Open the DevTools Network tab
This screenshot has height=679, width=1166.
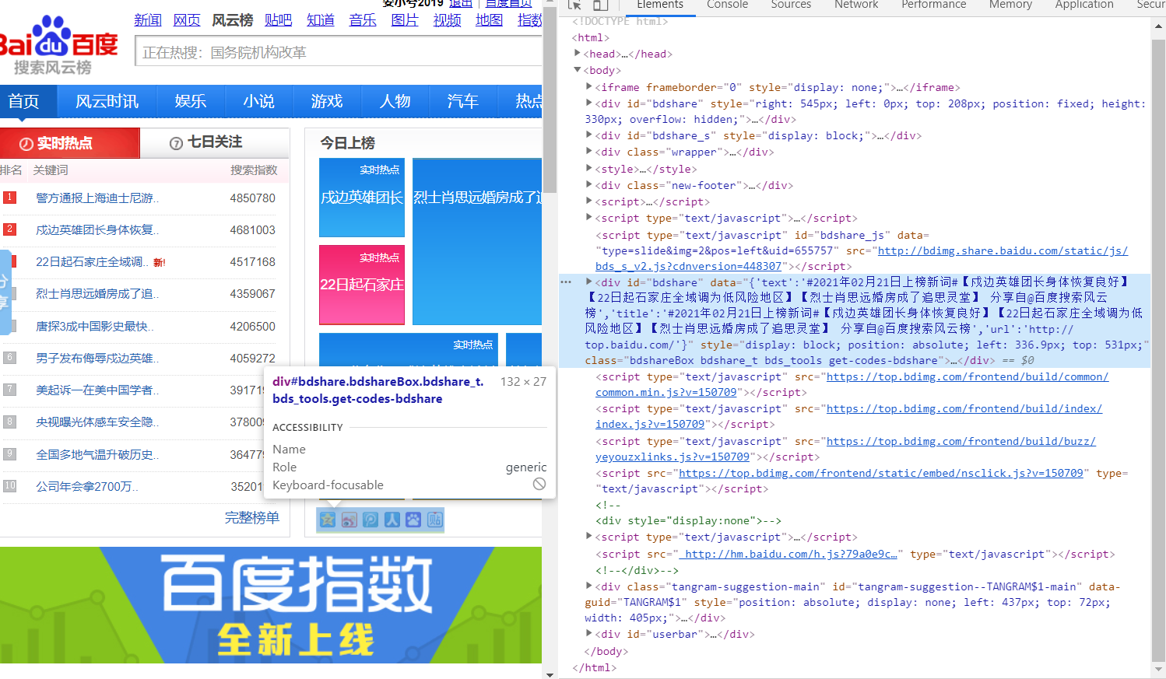tap(856, 5)
